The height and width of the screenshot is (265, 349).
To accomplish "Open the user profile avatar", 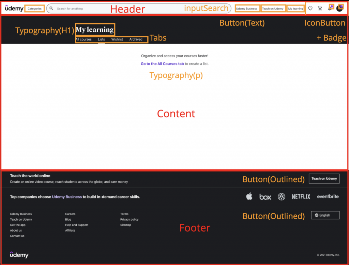I will tap(339, 8).
